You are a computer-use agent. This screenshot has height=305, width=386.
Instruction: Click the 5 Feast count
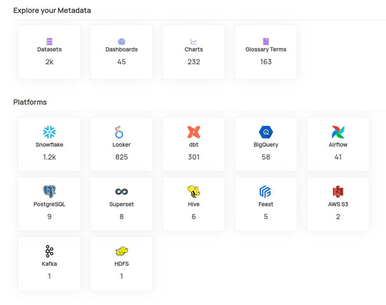pyautogui.click(x=266, y=216)
